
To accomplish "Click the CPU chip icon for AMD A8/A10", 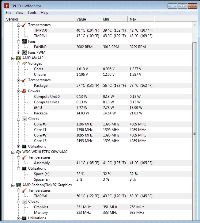I will (x=18, y=58).
